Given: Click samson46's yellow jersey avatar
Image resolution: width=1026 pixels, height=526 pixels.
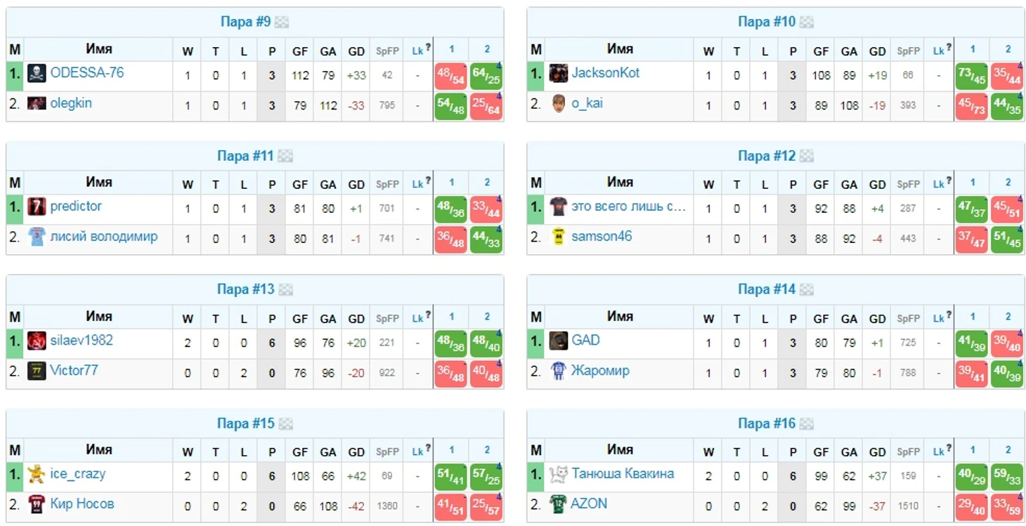Looking at the screenshot, I should pyautogui.click(x=559, y=237).
